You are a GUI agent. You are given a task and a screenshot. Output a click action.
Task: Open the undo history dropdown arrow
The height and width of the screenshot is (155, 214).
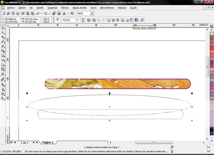pos(41,13)
